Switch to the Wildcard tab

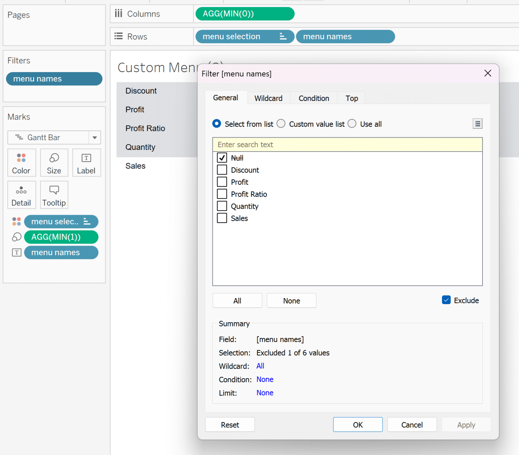[268, 98]
